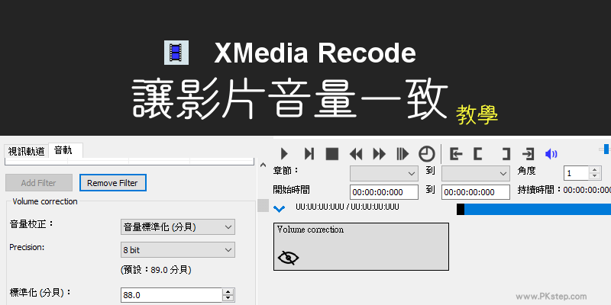
Task: Mute audio with the blue speaker icon
Action: click(x=551, y=154)
